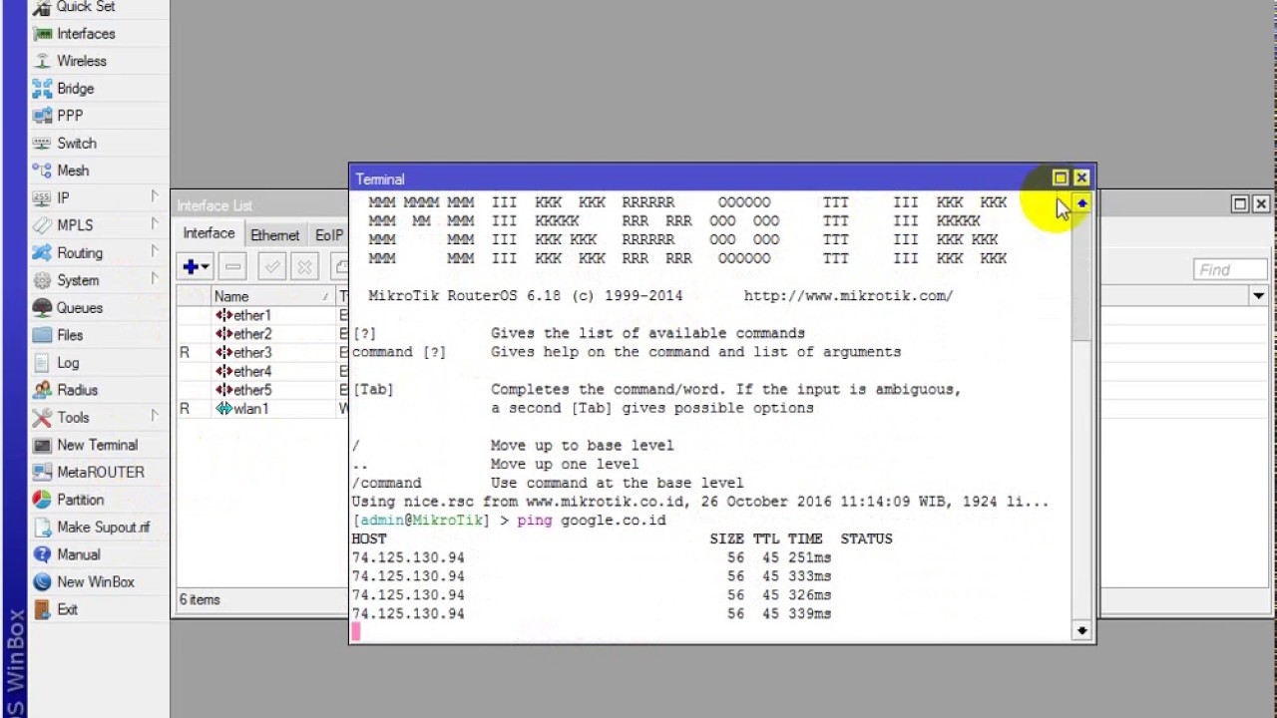Click the Tools sidebar icon
Screen dimensions: 1277x718
point(41,418)
